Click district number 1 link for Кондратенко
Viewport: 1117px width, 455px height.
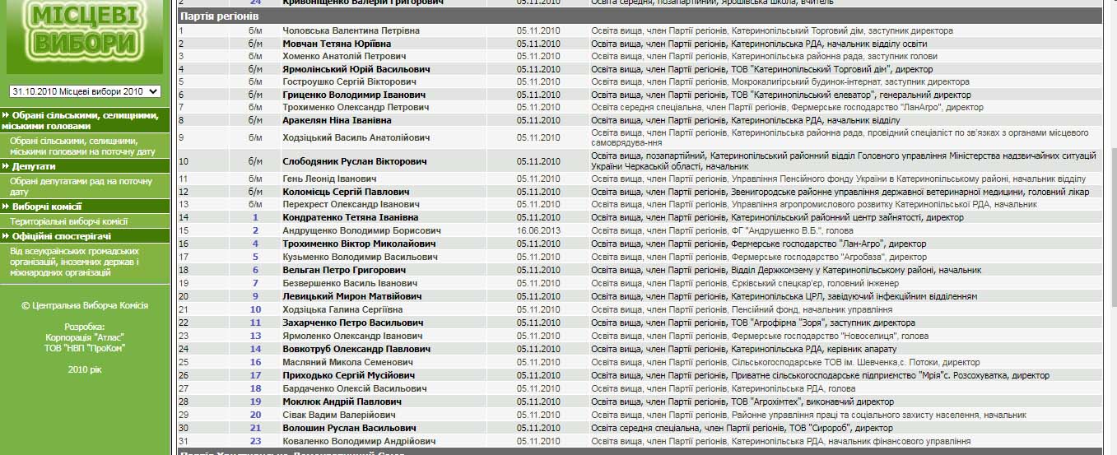[255, 217]
